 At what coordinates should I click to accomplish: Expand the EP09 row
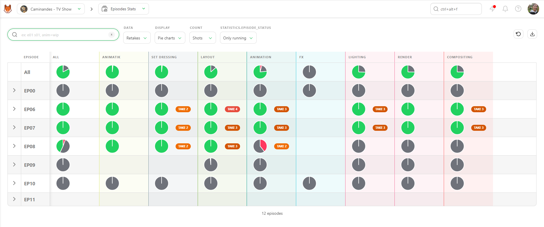[14, 164]
